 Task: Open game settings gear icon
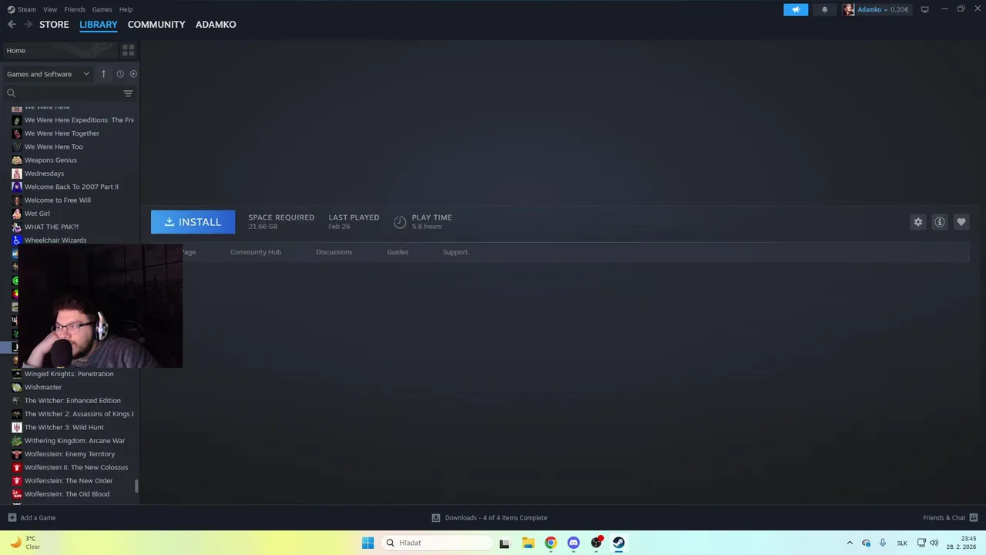pos(917,222)
